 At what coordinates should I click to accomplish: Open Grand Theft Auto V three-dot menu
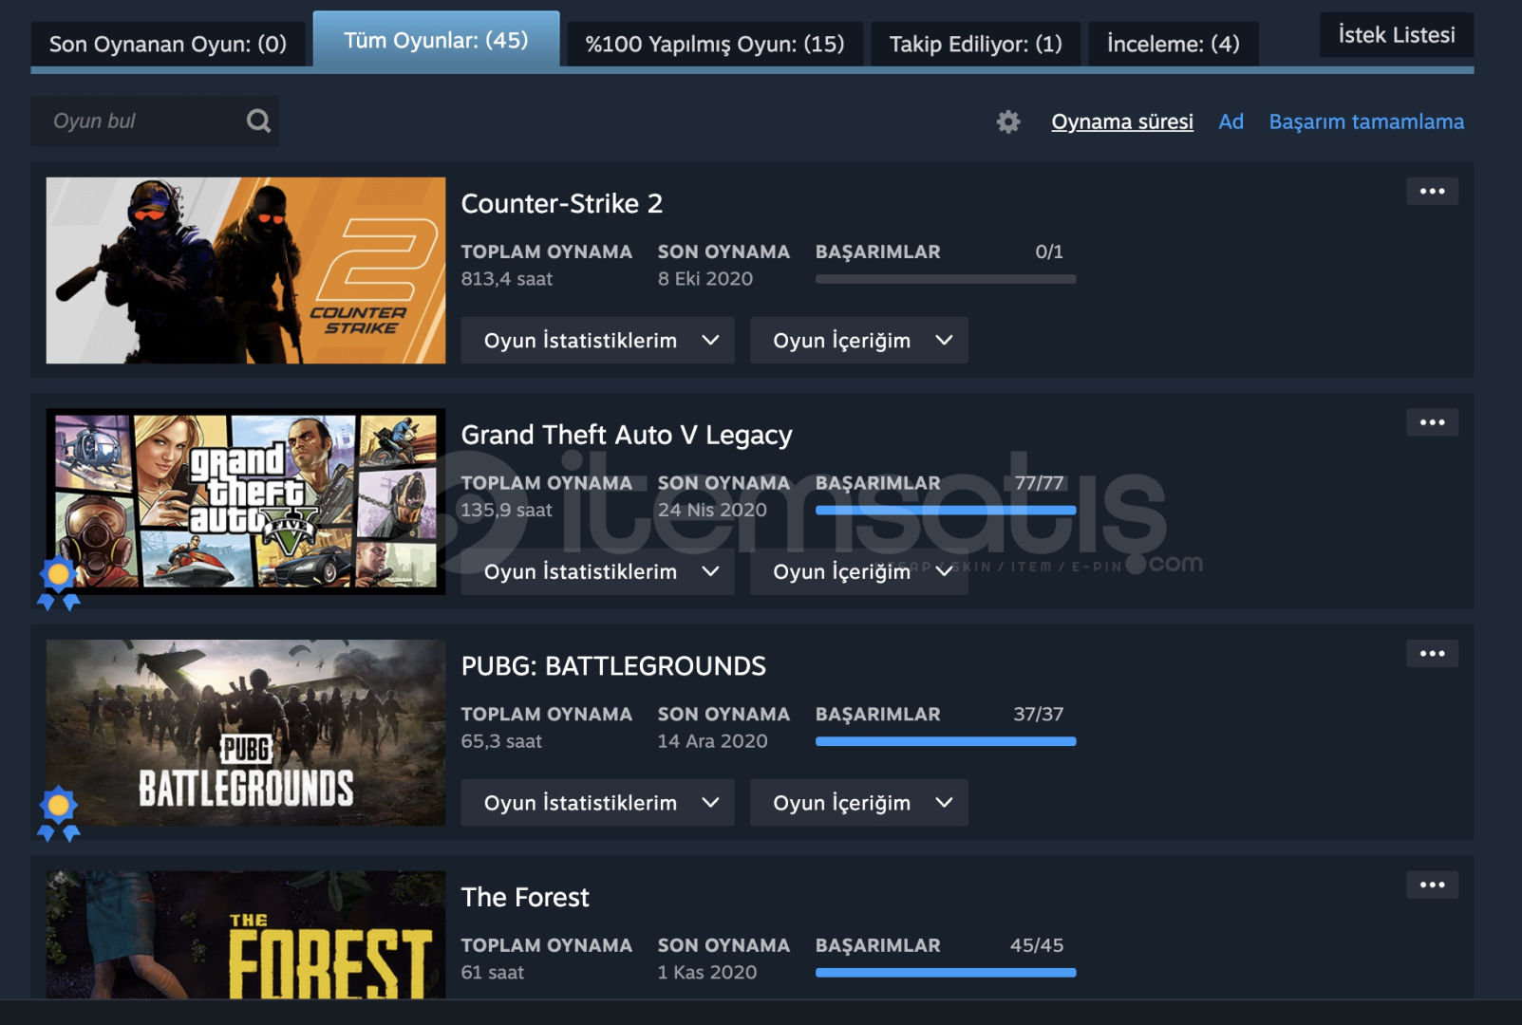pyautogui.click(x=1432, y=422)
